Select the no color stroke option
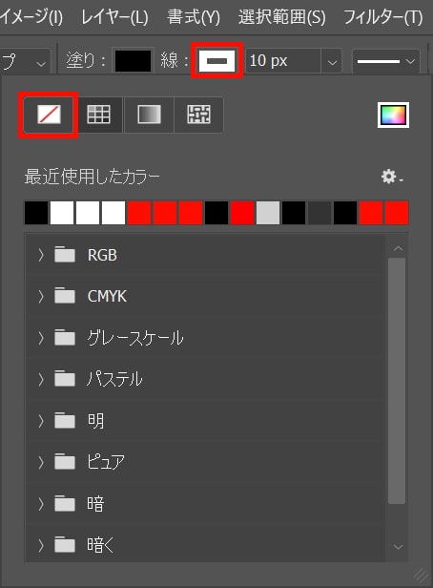 [49, 115]
